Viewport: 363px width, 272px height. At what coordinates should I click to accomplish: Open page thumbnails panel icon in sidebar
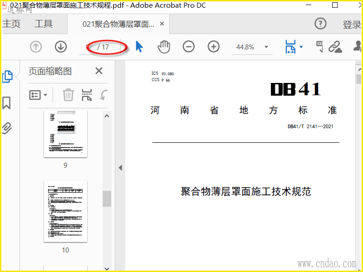[7, 77]
